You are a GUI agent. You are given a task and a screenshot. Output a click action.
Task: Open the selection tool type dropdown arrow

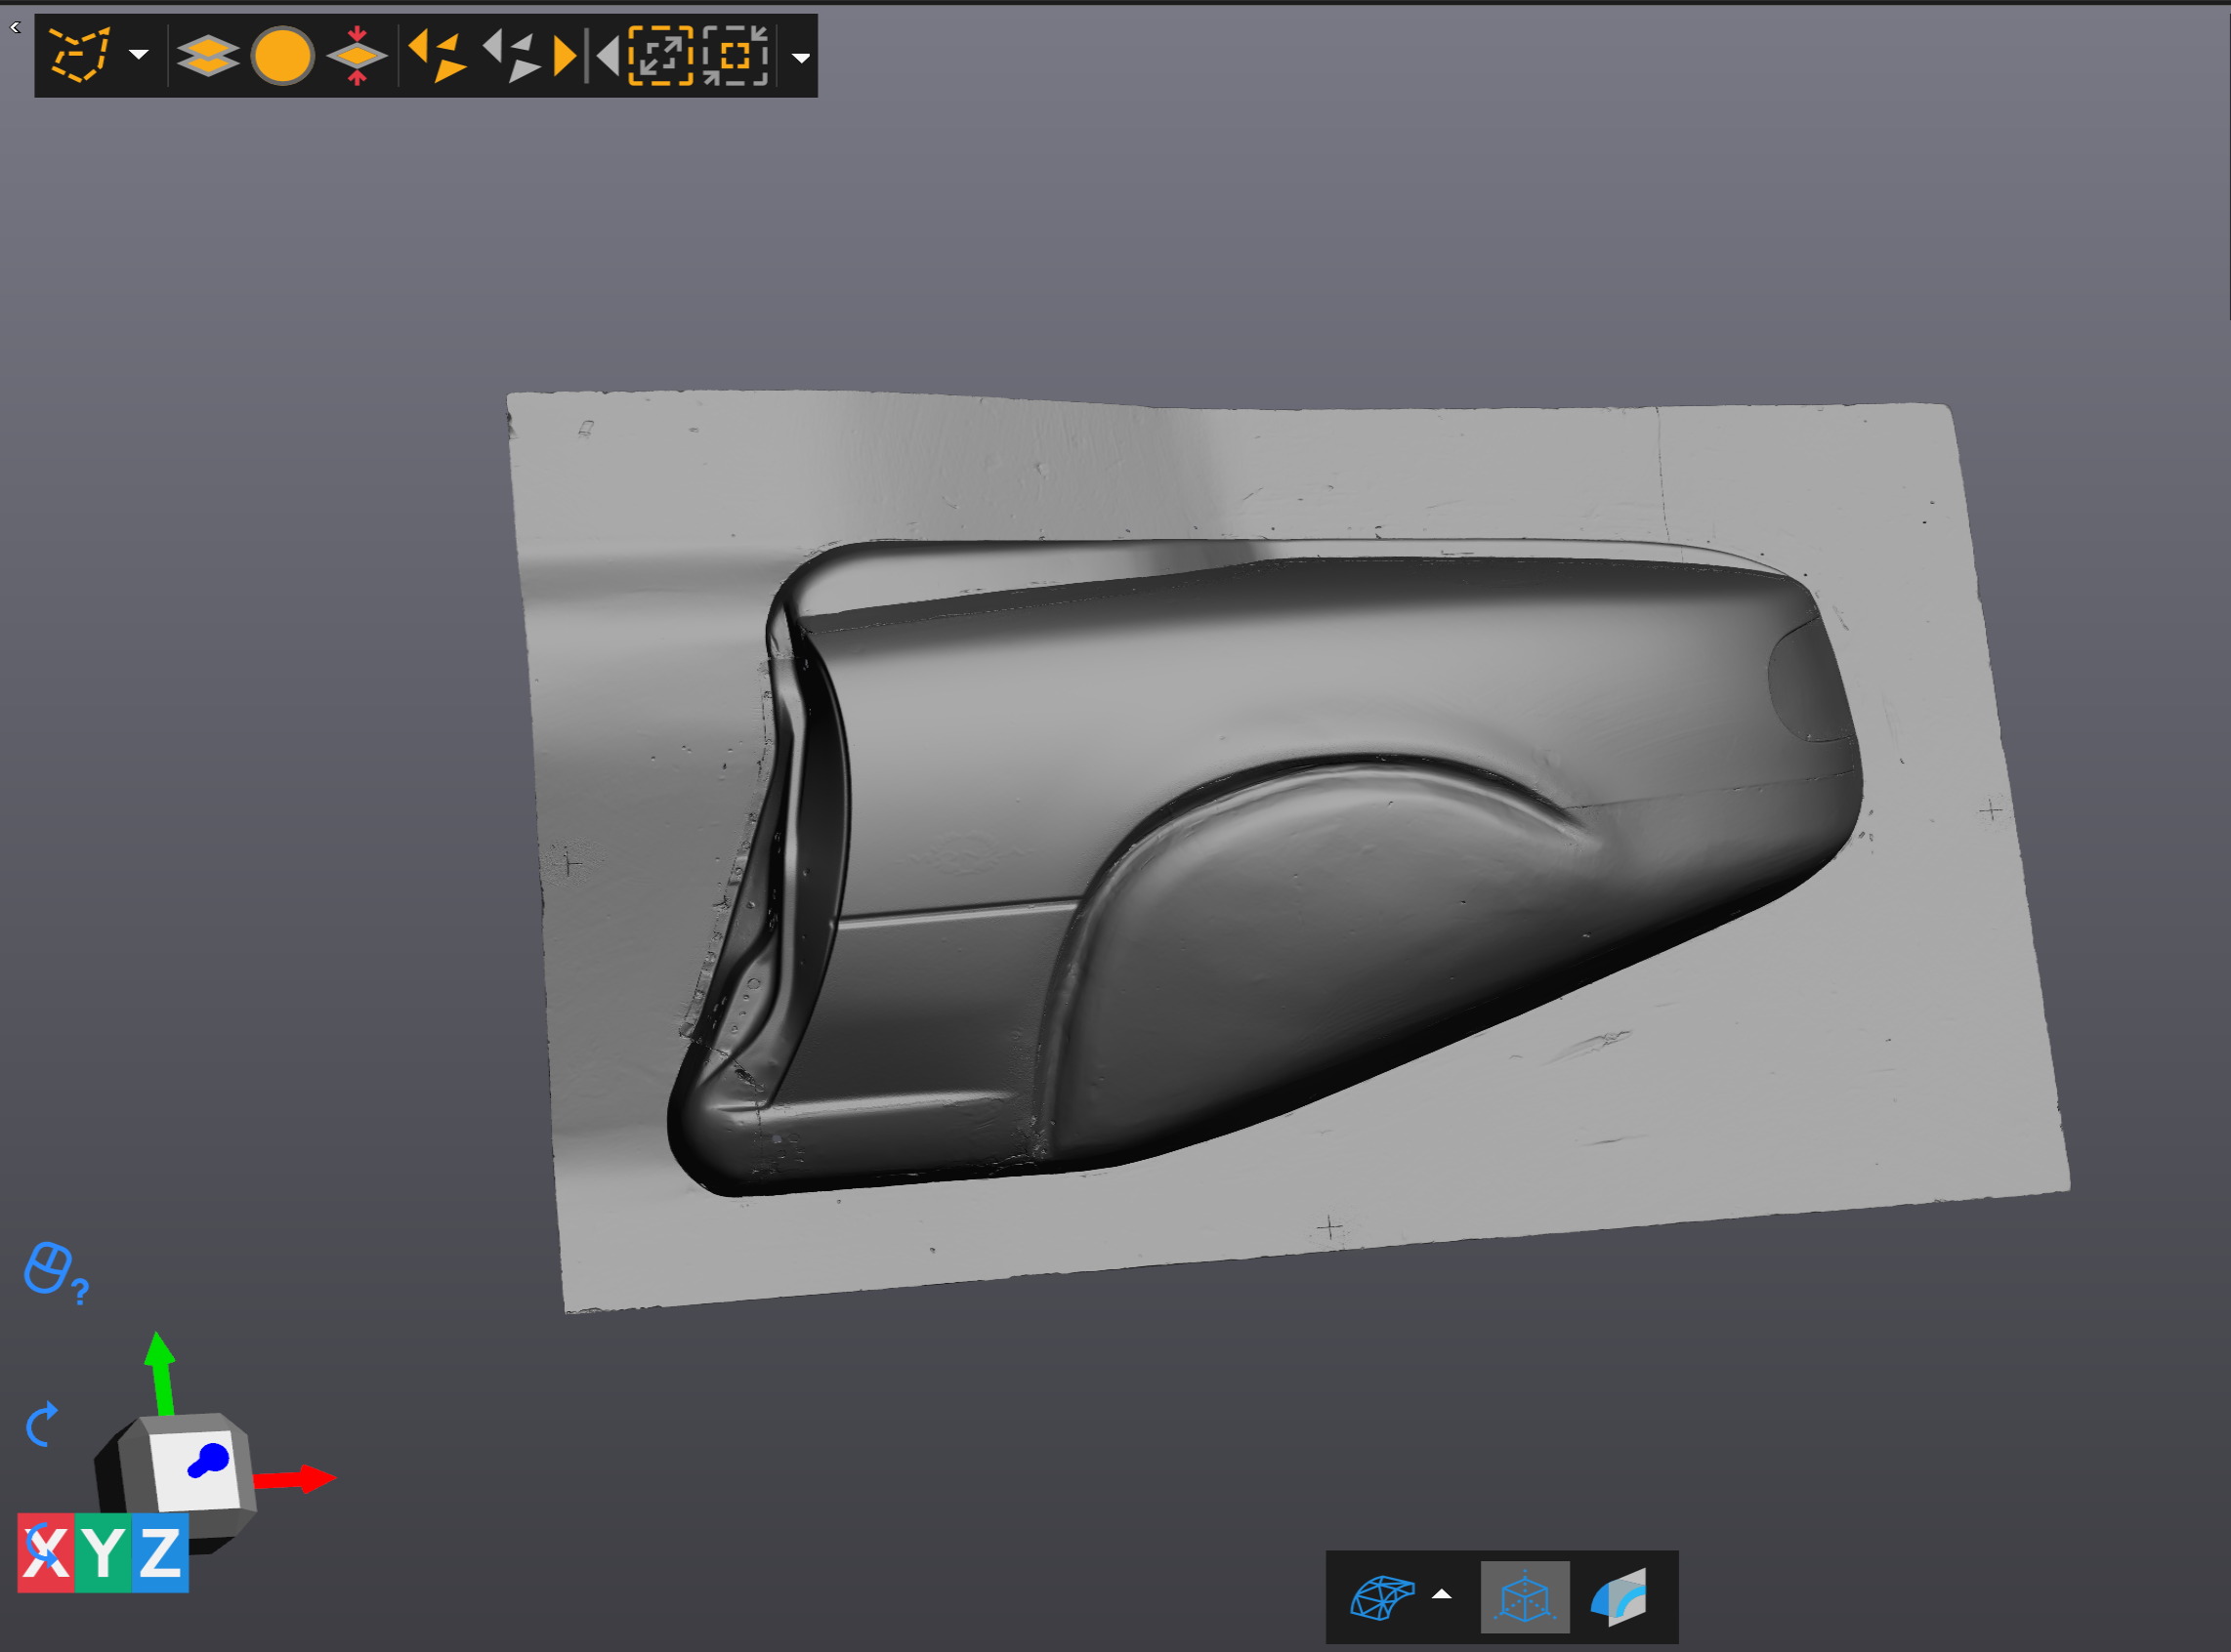(x=139, y=56)
